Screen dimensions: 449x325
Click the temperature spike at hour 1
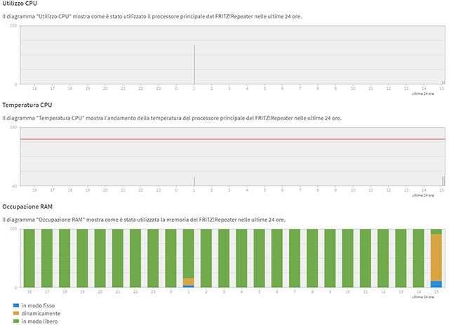coord(194,181)
